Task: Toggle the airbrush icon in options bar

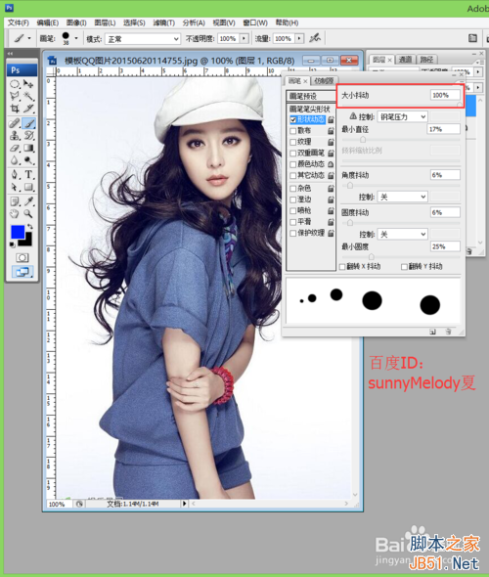Action: (315, 38)
